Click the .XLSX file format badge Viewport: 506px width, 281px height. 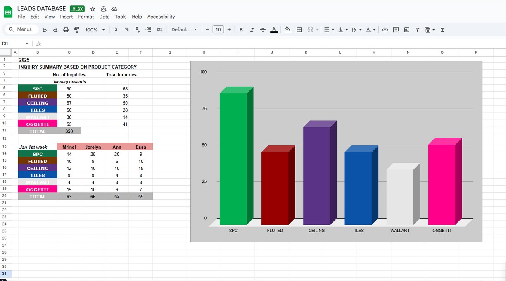(x=77, y=9)
